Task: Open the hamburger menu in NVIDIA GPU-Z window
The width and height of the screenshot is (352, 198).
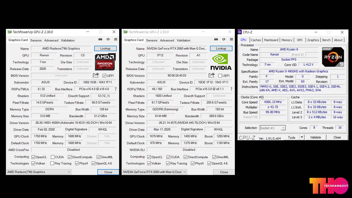Action: (231, 39)
